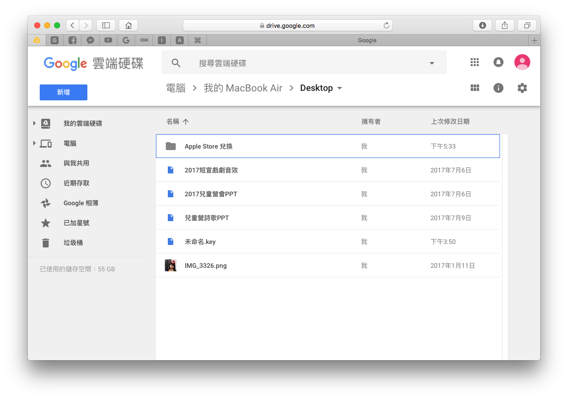The image size is (568, 400).
Task: Go forward in Safari history
Action: [86, 25]
